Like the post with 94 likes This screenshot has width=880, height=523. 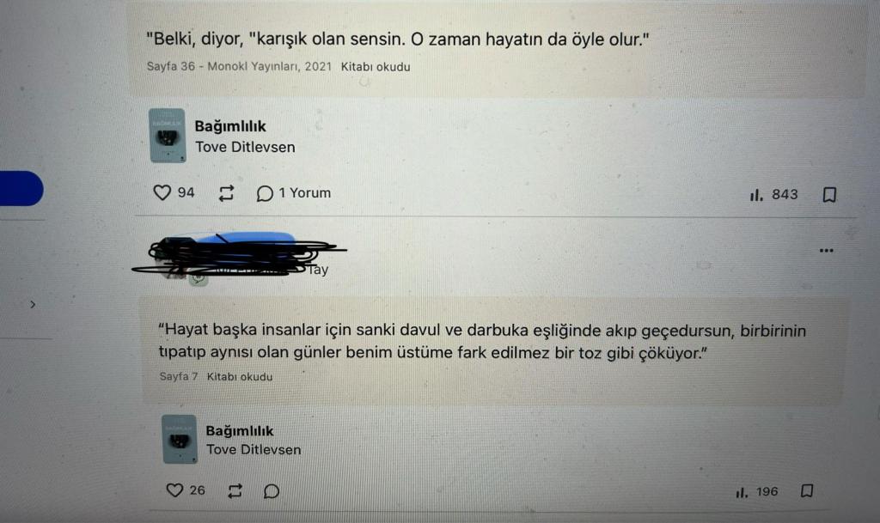click(162, 193)
